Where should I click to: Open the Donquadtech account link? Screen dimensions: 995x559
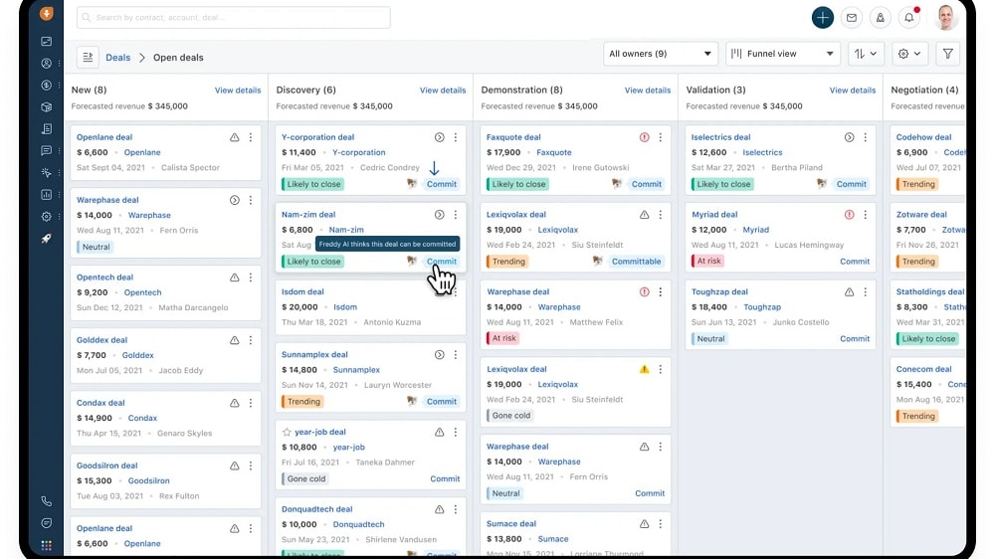(x=358, y=525)
